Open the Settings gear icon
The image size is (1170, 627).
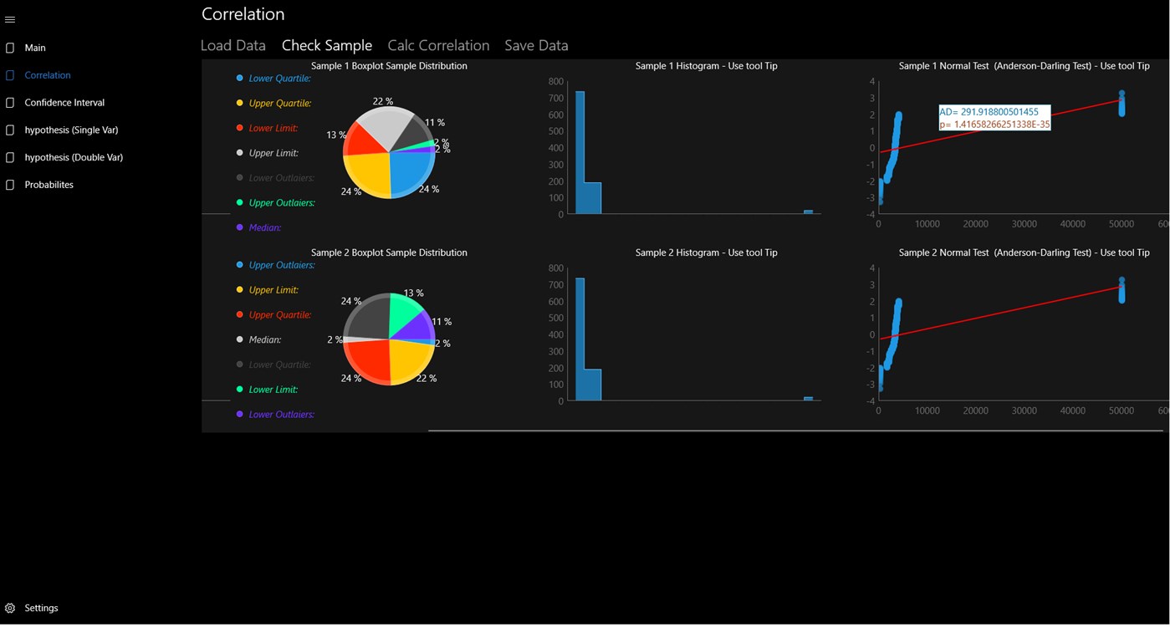12,608
